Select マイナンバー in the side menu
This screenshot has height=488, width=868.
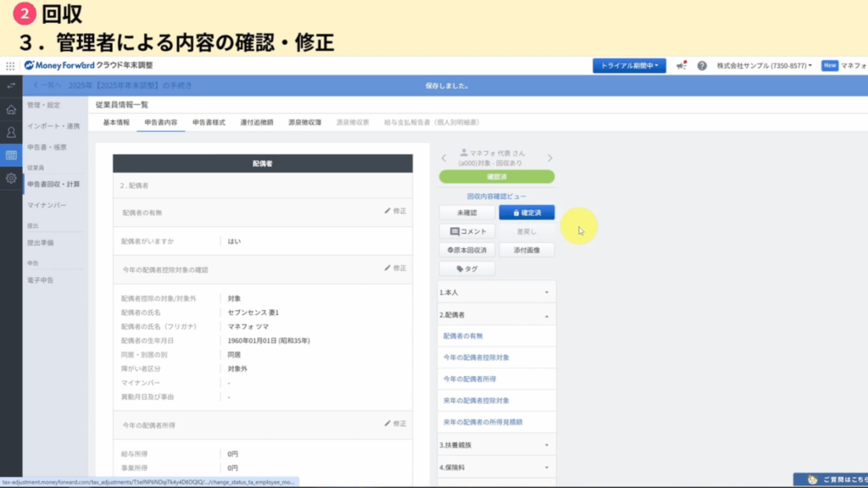point(47,205)
